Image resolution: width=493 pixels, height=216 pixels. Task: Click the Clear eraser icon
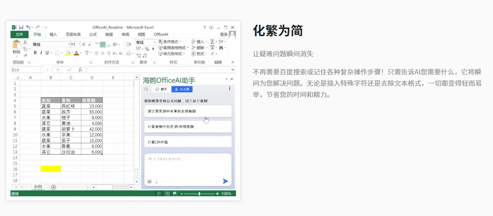[x=213, y=54]
